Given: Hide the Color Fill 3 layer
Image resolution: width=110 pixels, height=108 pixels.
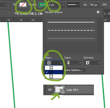Looking at the screenshot, I should click(50, 90).
